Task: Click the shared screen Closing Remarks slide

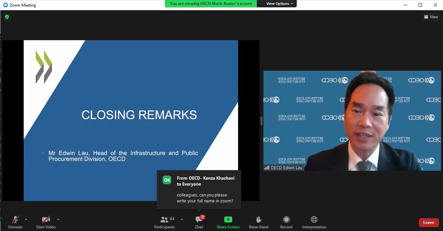Action: (x=131, y=120)
